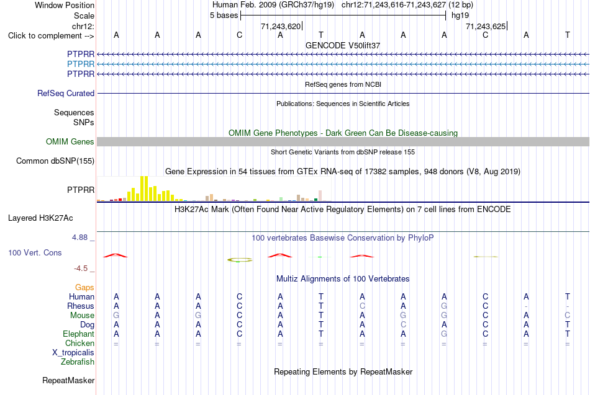Click '100 vertebrates Basewise Conservation by PhyloP' title
The image size is (590, 395).
[x=343, y=238]
